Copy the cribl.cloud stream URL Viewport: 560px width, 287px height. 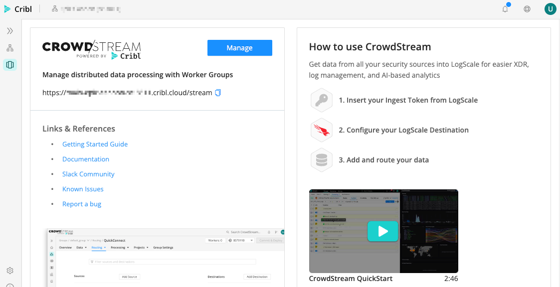click(x=218, y=92)
